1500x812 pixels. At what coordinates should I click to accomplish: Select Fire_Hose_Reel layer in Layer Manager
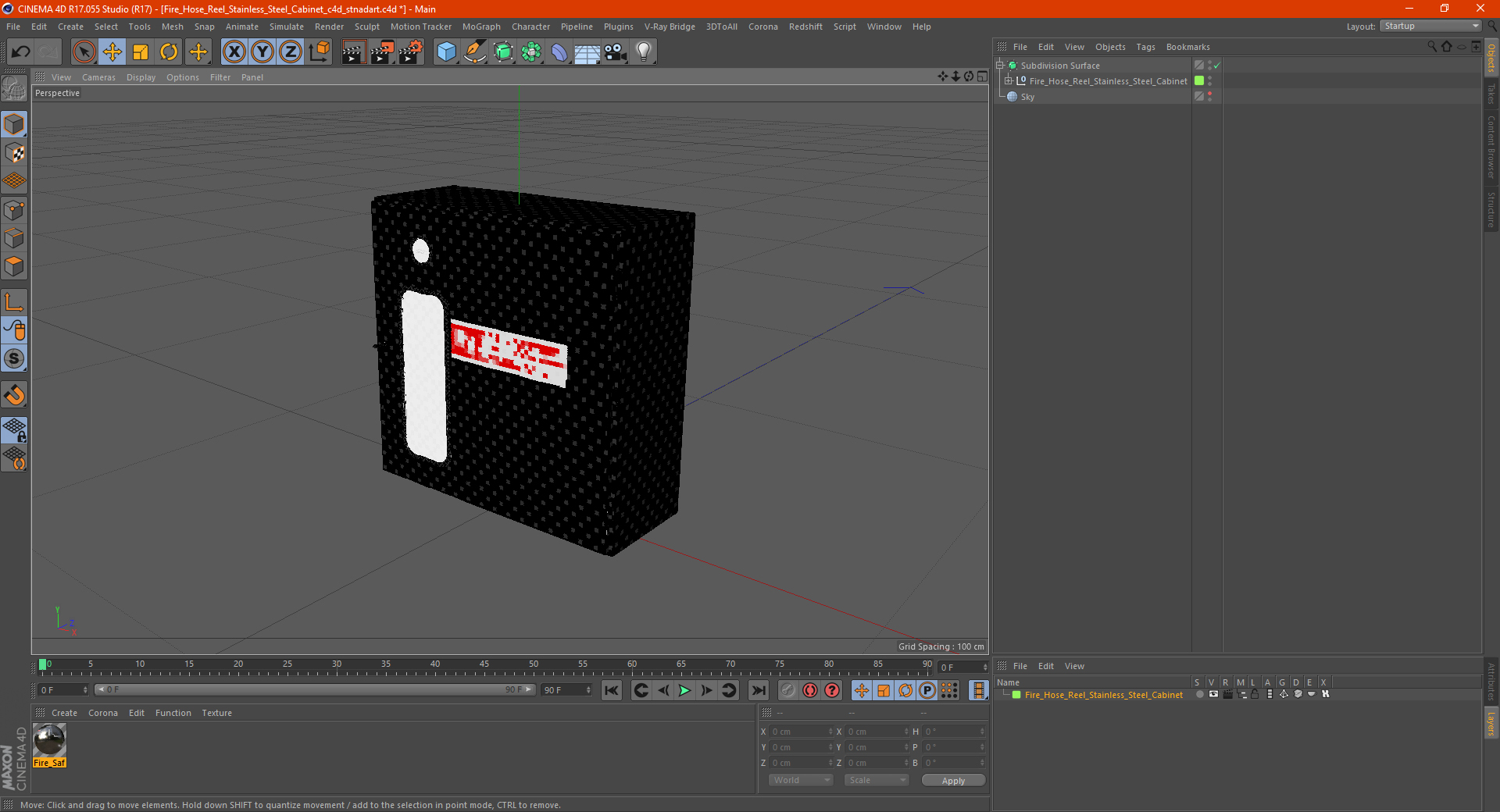click(1103, 695)
